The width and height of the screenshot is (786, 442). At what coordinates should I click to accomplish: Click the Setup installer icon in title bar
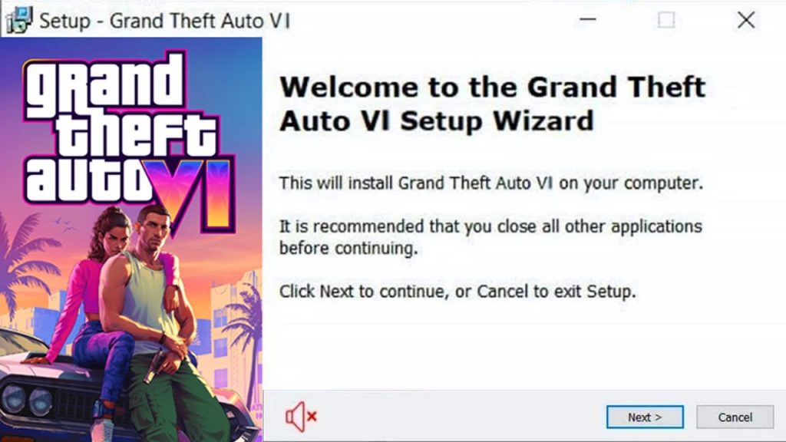pos(19,20)
